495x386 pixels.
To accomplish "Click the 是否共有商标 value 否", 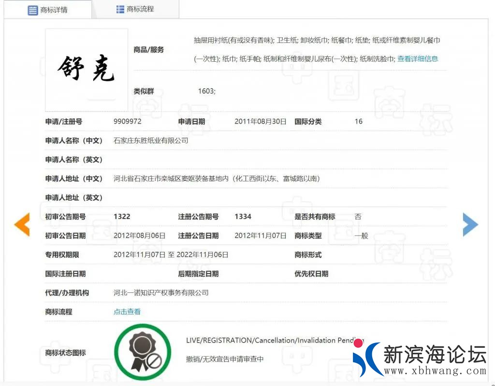I will 358,216.
